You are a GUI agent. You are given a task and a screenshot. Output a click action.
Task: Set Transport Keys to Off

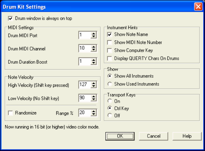[109, 116]
